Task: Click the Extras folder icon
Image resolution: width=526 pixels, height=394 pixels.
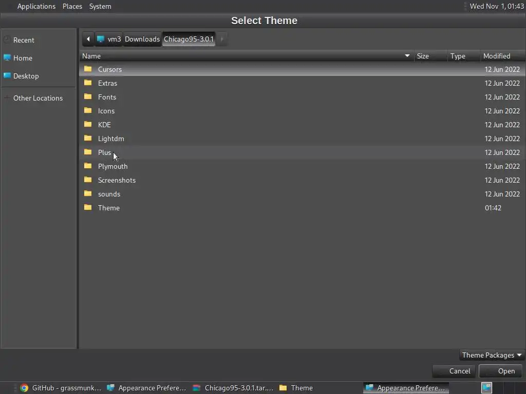Action: point(88,83)
